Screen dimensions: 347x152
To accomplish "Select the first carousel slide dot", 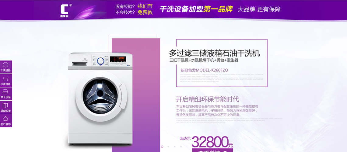I will click(x=162, y=147).
